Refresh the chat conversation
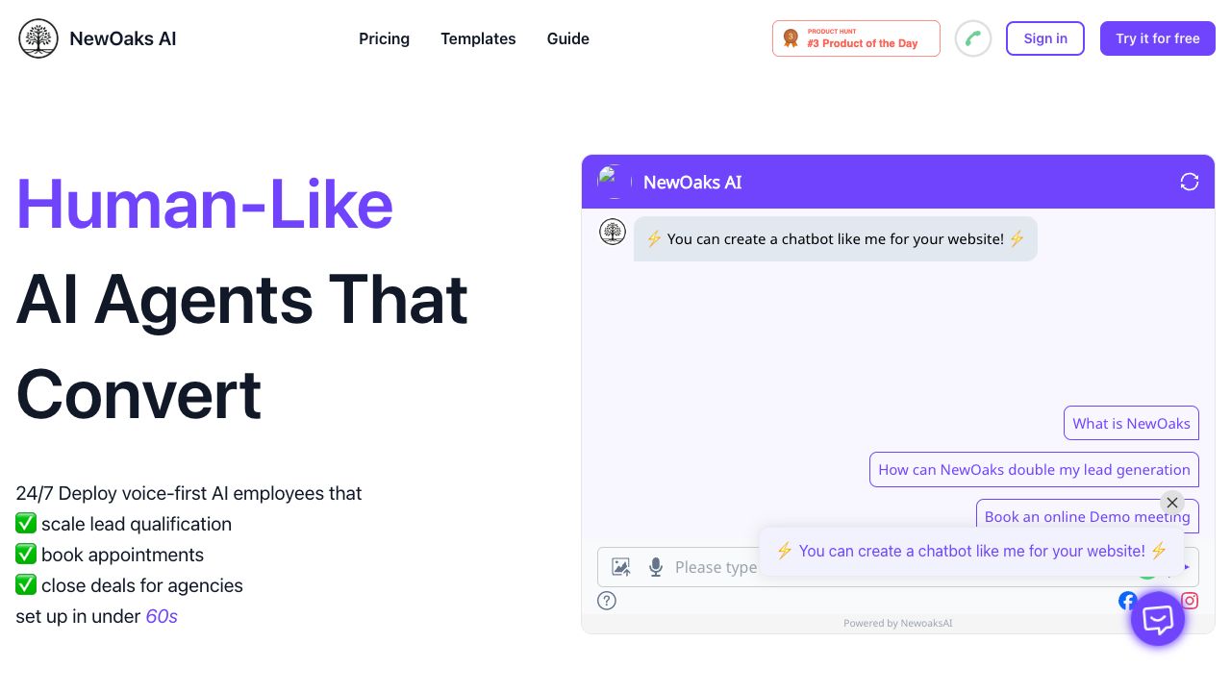 tap(1190, 182)
